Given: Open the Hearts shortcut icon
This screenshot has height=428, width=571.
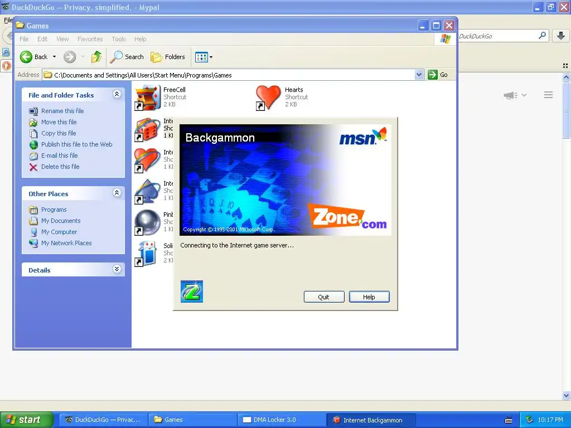Looking at the screenshot, I should (x=268, y=97).
